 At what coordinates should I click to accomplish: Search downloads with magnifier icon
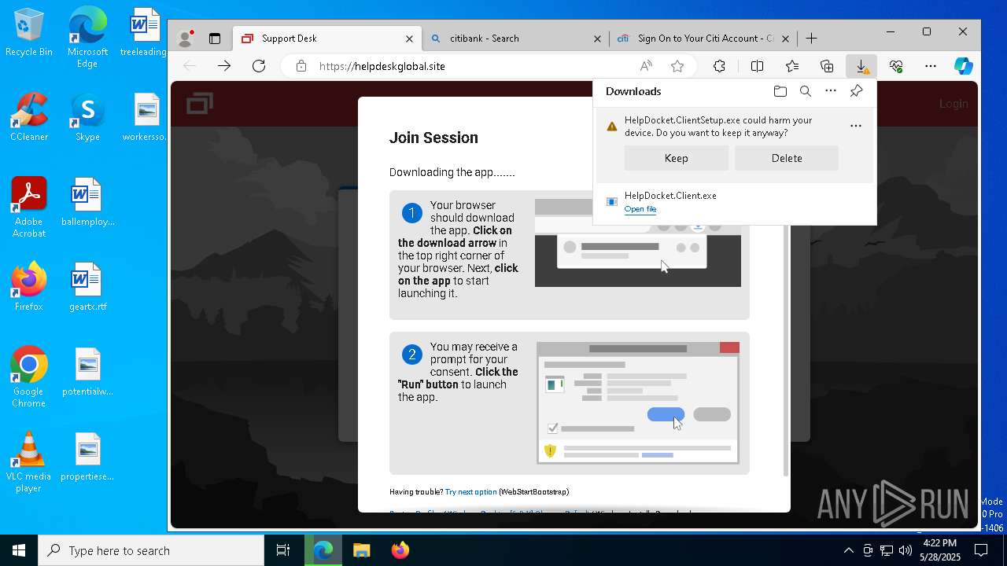[806, 91]
